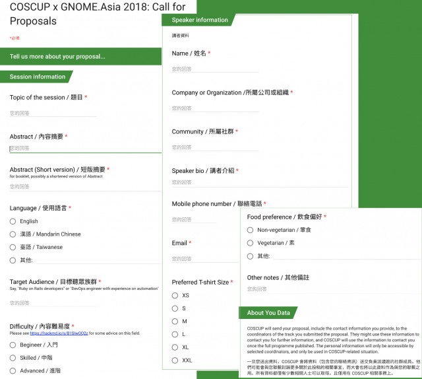Click the Speaker information section header

pos(198,20)
